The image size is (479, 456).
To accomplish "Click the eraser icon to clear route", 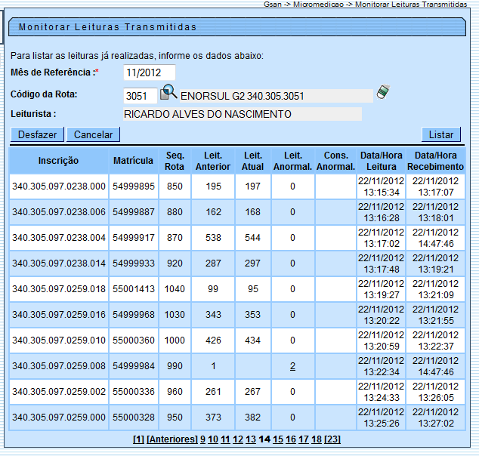I will [385, 93].
